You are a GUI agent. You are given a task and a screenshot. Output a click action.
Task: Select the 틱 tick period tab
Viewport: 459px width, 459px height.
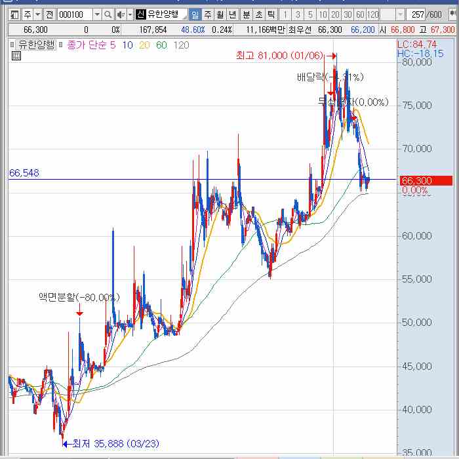point(271,14)
